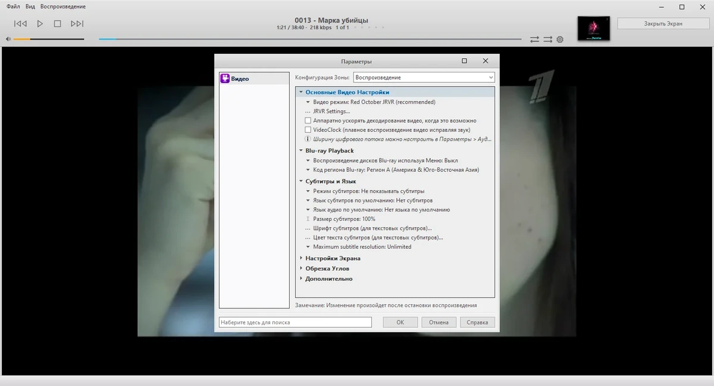Screen dimensions: 714x386
Task: Click the playback seek bar
Action: [310, 39]
